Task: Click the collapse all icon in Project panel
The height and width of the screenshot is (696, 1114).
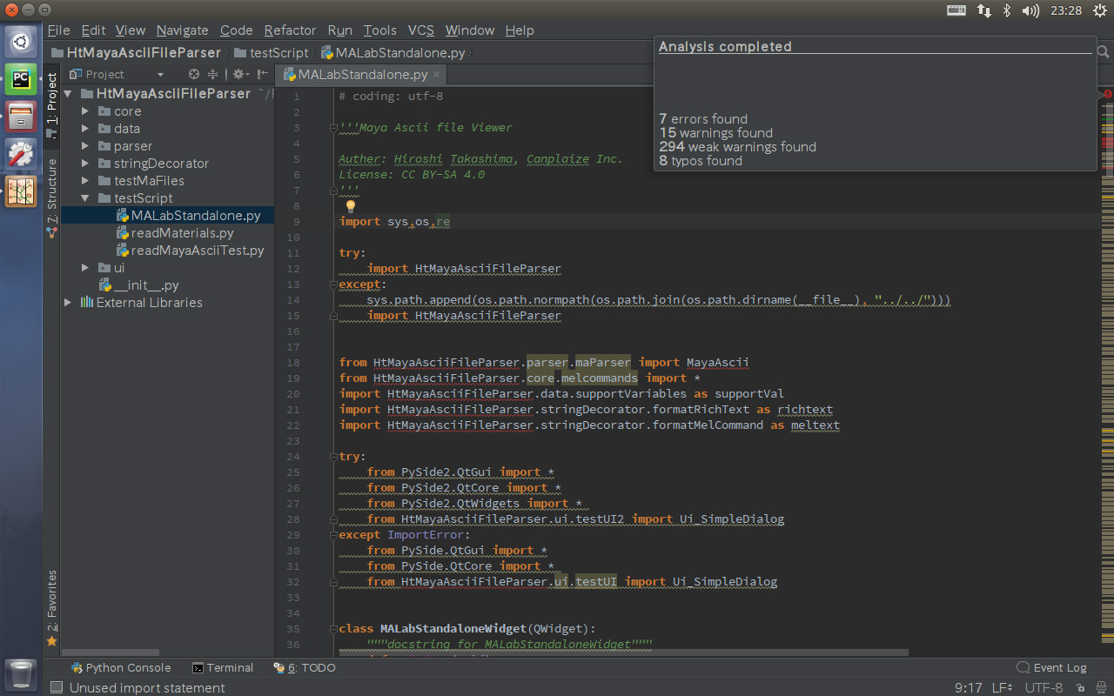Action: click(x=212, y=75)
